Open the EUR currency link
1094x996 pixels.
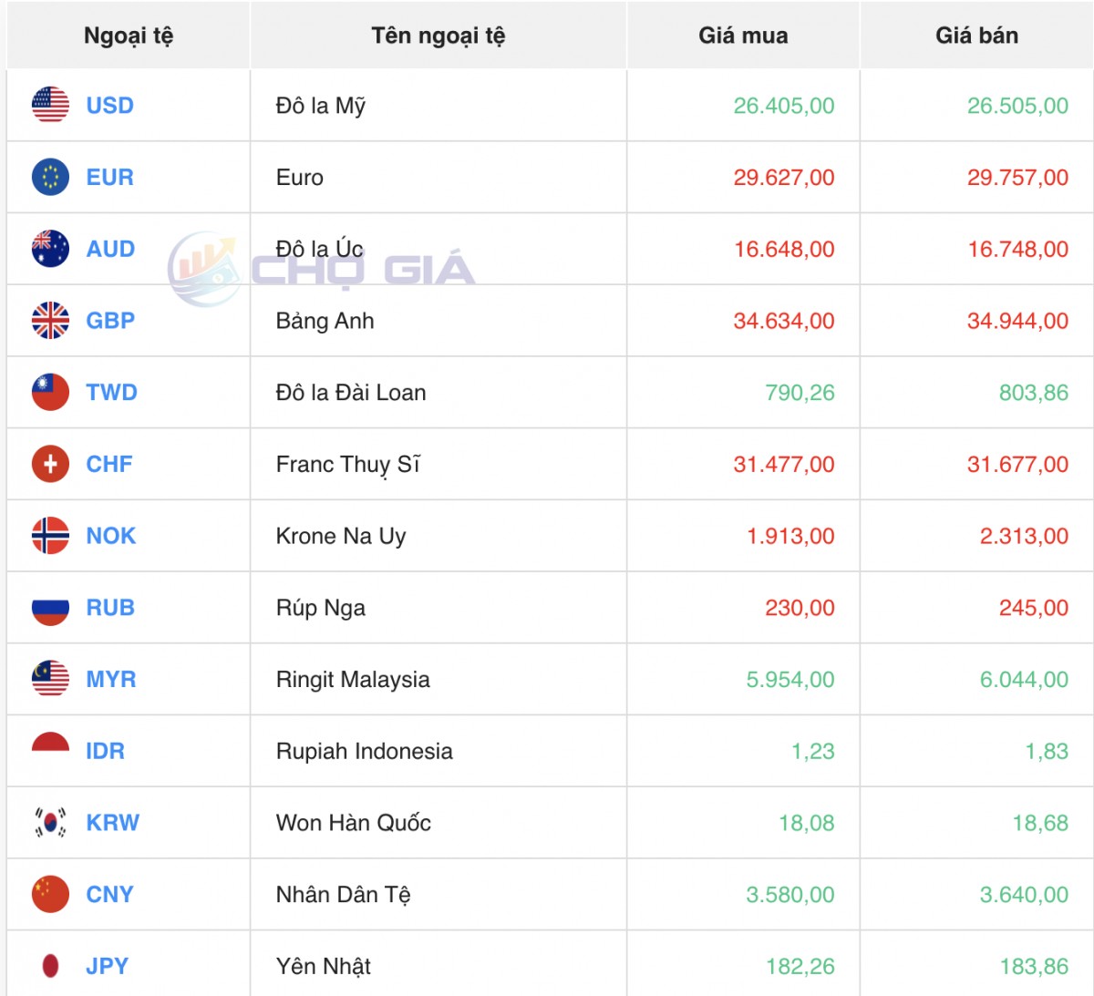click(x=109, y=178)
